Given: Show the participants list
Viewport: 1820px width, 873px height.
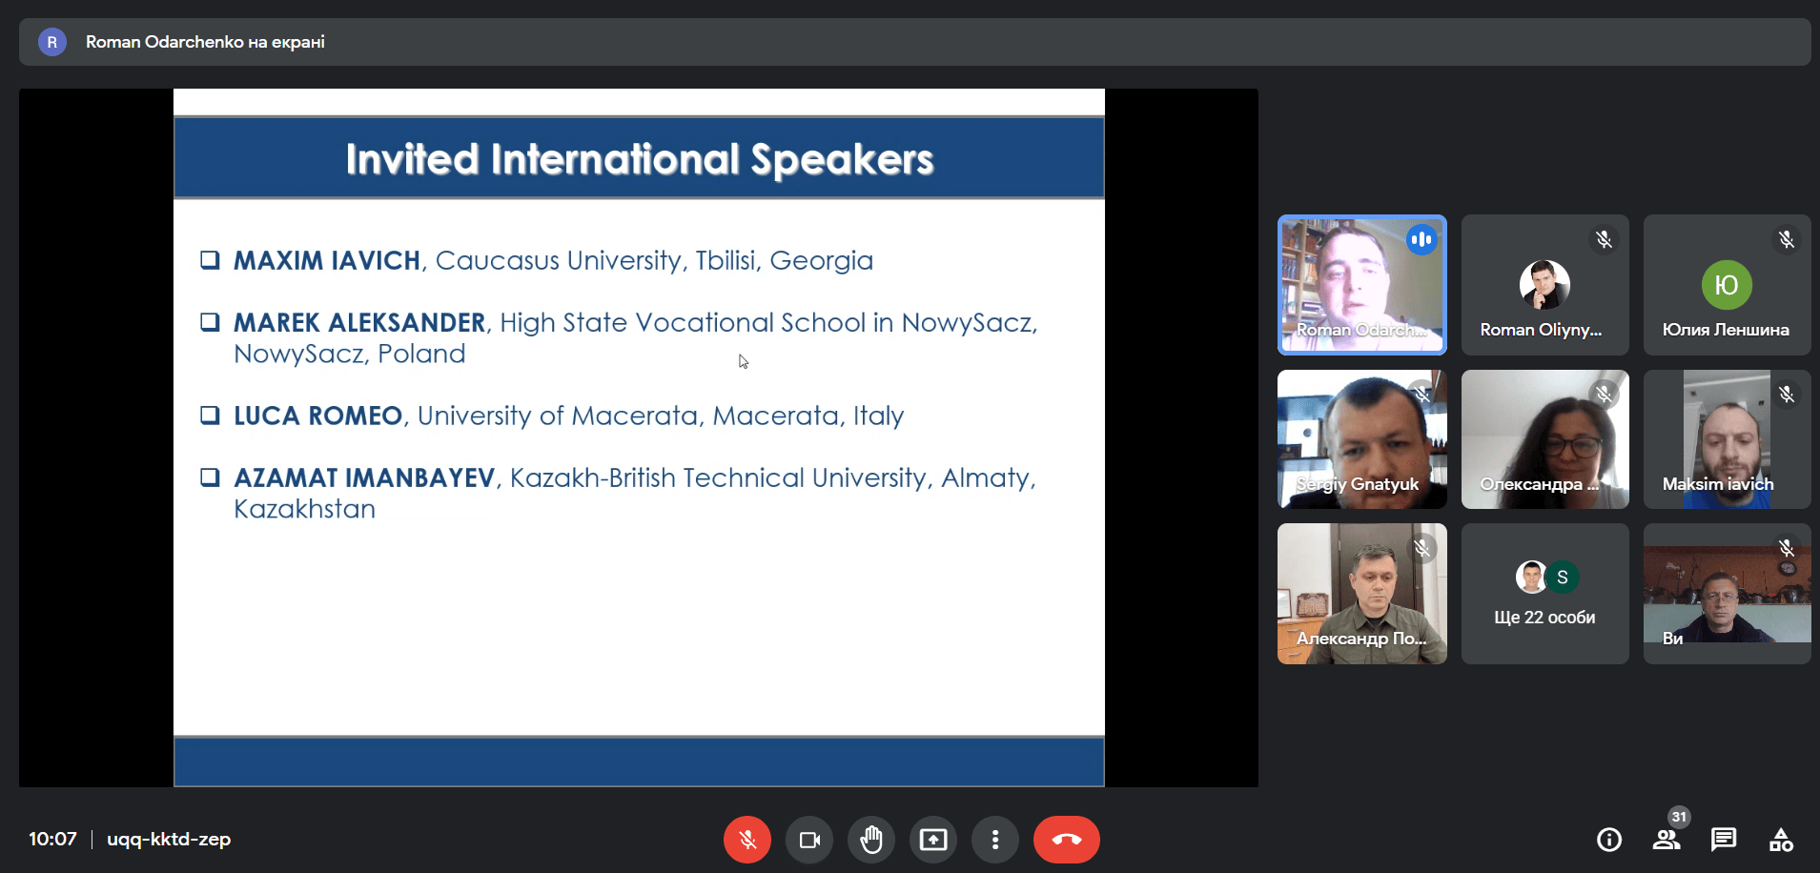Looking at the screenshot, I should click(1667, 840).
